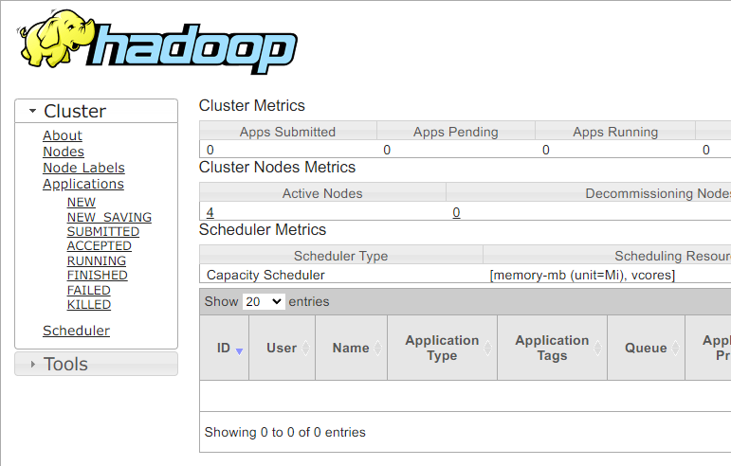731x466 pixels.
Task: Collapse the Cluster section
Action: tap(96, 111)
